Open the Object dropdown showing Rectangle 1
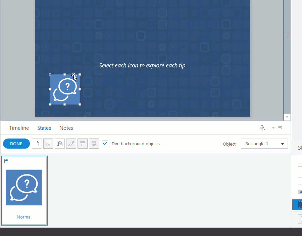302x236 pixels. click(264, 144)
